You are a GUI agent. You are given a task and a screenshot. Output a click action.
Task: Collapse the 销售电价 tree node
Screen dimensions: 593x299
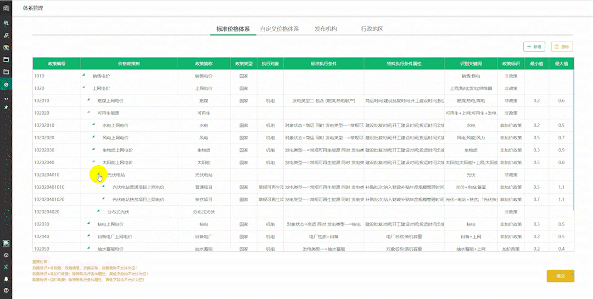click(84, 75)
